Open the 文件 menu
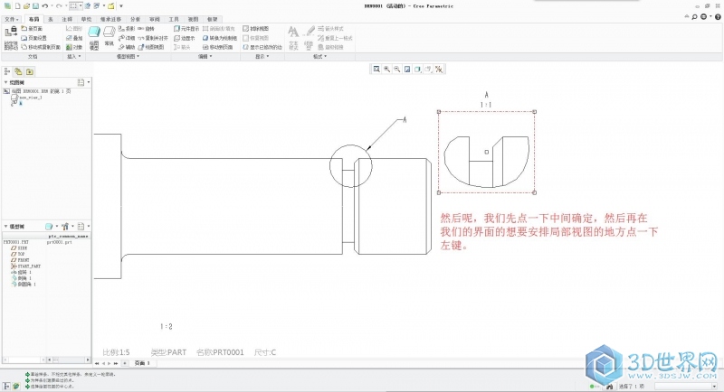724x392 pixels. (11, 18)
